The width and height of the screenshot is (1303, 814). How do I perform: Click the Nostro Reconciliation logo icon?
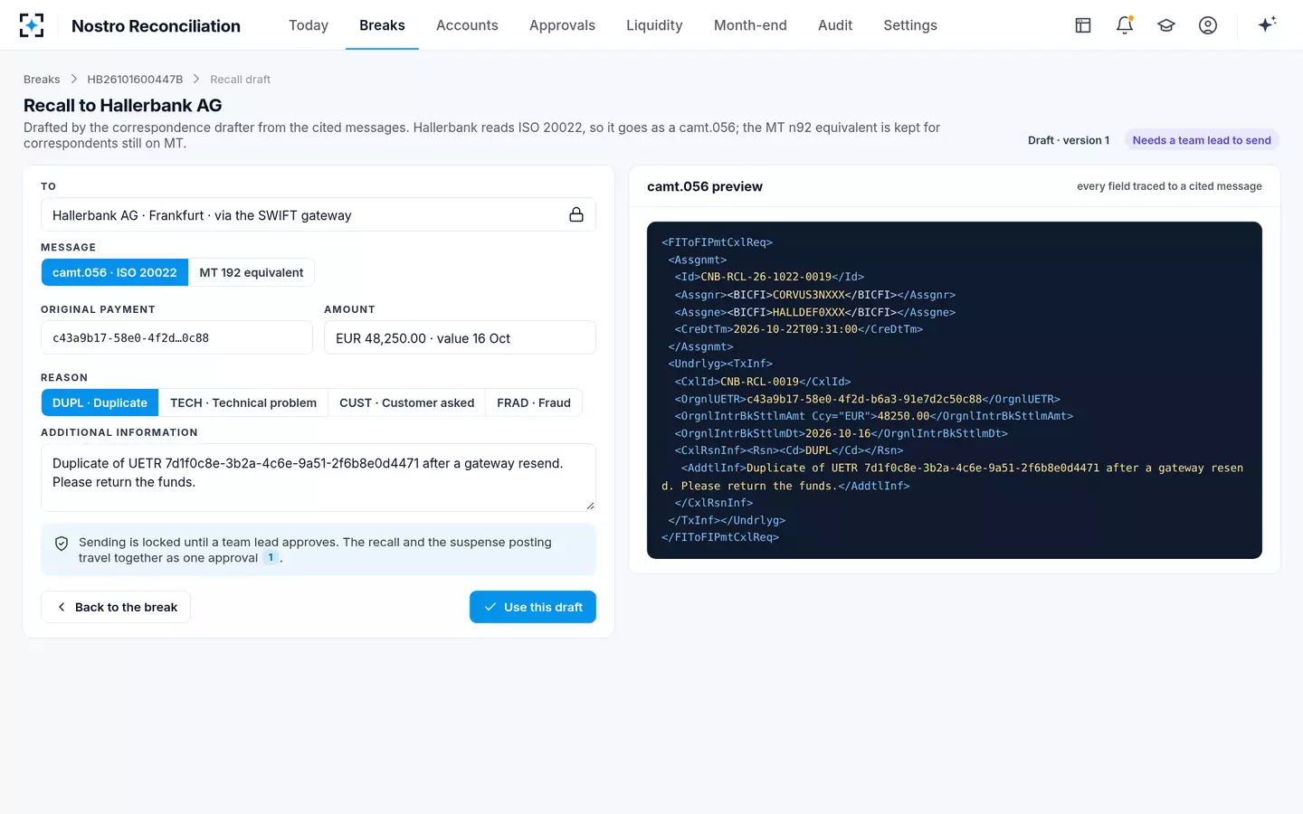click(32, 25)
